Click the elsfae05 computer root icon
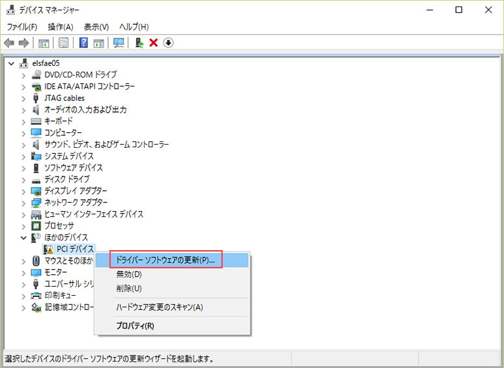This screenshot has height=368, width=504. (x=24, y=63)
